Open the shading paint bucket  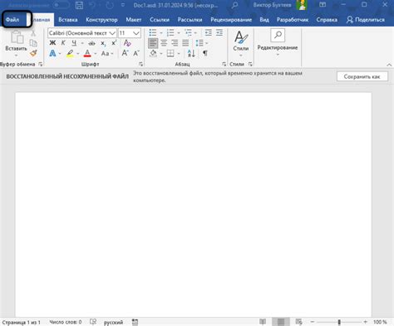153,53
